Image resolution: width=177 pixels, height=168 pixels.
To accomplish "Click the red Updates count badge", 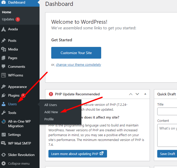I will [18, 19].
